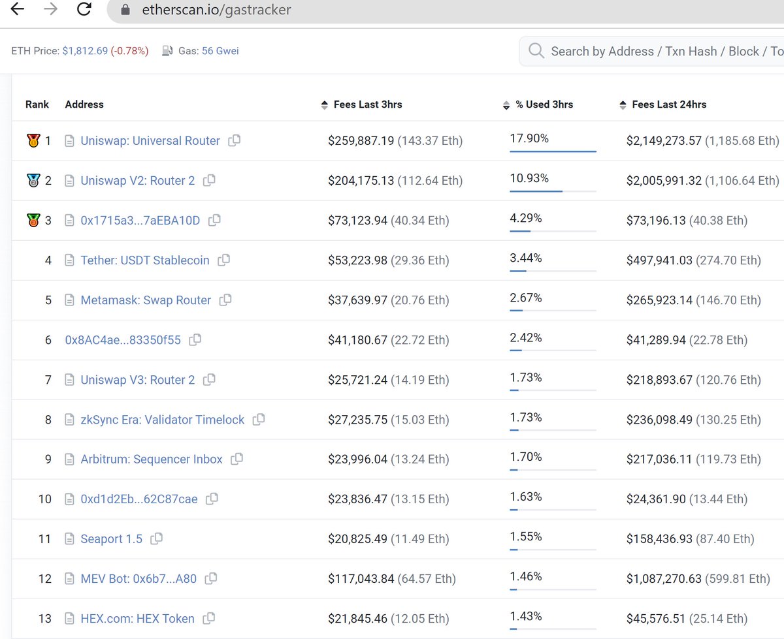Viewport: 784px width, 639px height.
Task: Reload the gastracker page
Action: coord(84,10)
